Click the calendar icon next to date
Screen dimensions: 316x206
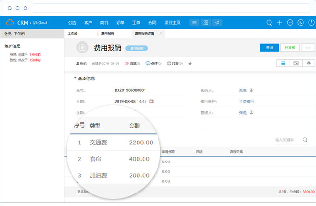click(151, 101)
